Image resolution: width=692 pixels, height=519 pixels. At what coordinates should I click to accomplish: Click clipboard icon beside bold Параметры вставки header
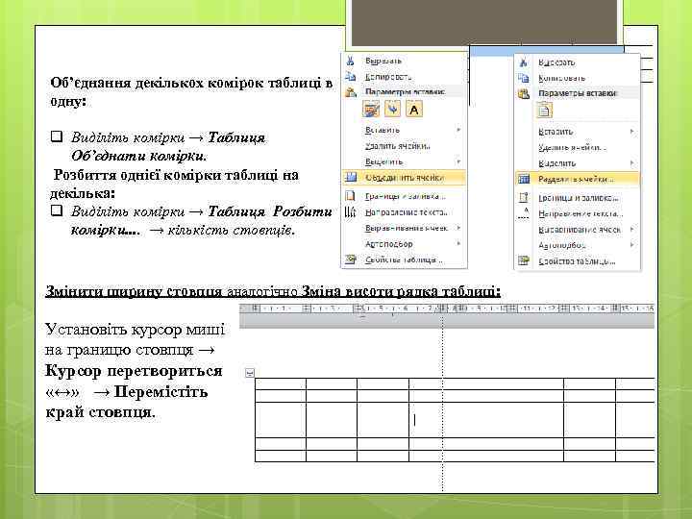351,92
